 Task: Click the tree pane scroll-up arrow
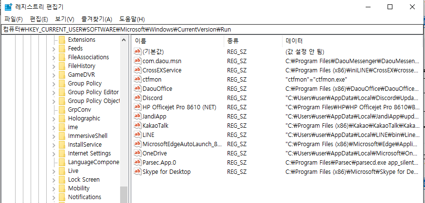[x=124, y=40]
